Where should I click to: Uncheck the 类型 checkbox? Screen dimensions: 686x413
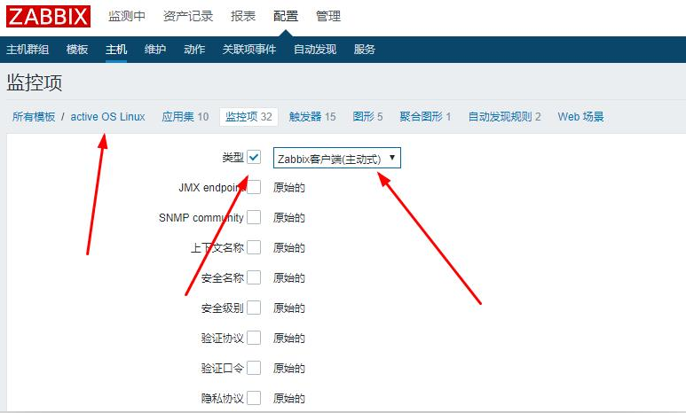pyautogui.click(x=254, y=157)
